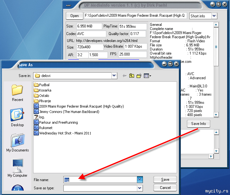Go to My Computer in the places bar
This screenshot has width=230, height=195.
(x=17, y=168)
